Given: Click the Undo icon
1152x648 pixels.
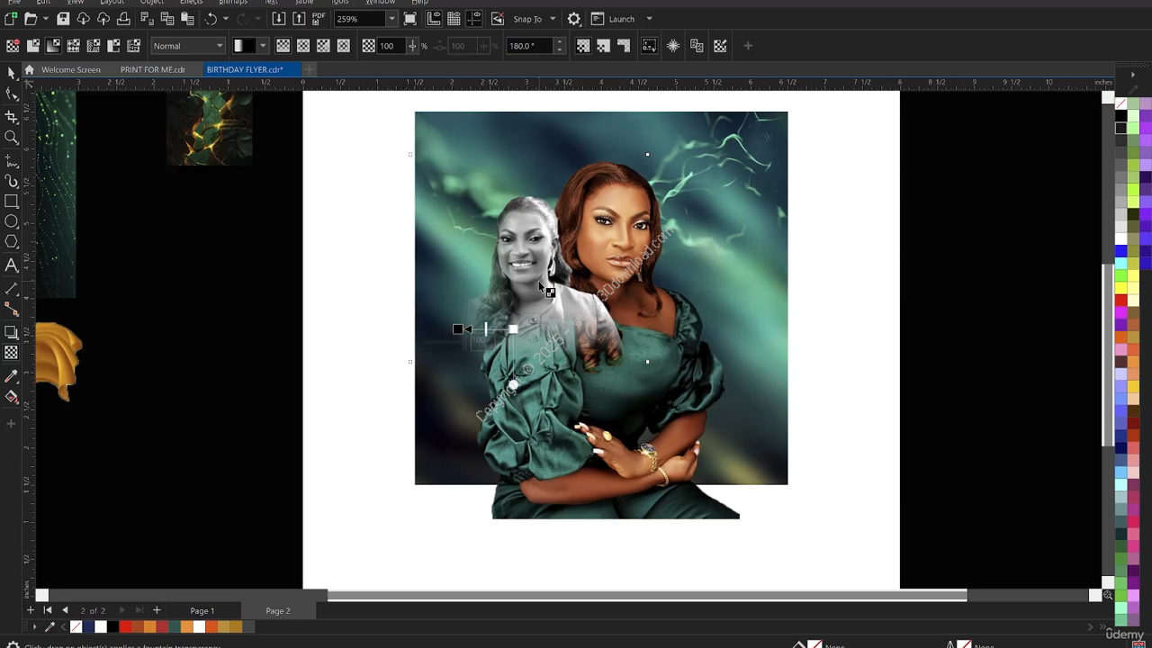Looking at the screenshot, I should coord(211,19).
